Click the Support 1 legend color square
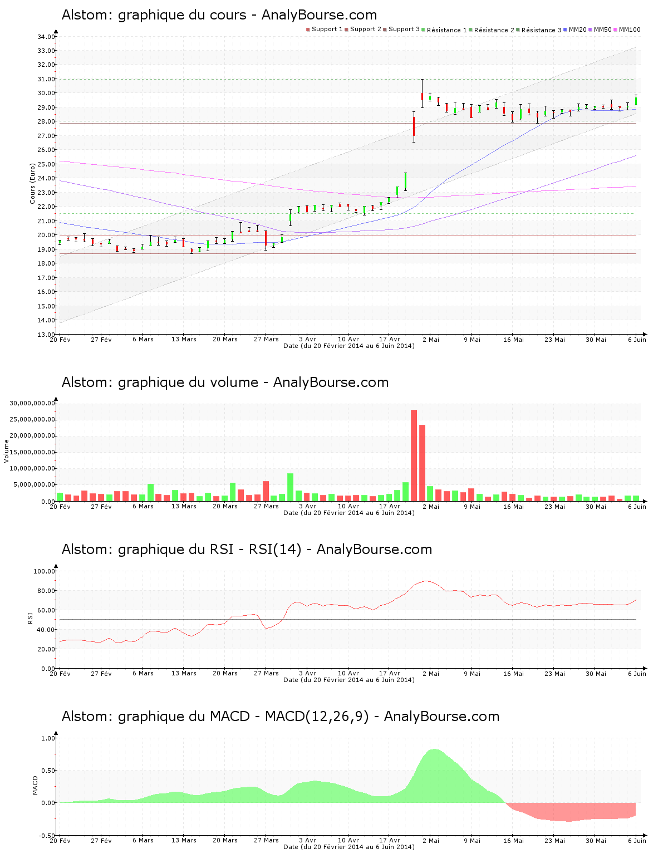 (x=308, y=30)
